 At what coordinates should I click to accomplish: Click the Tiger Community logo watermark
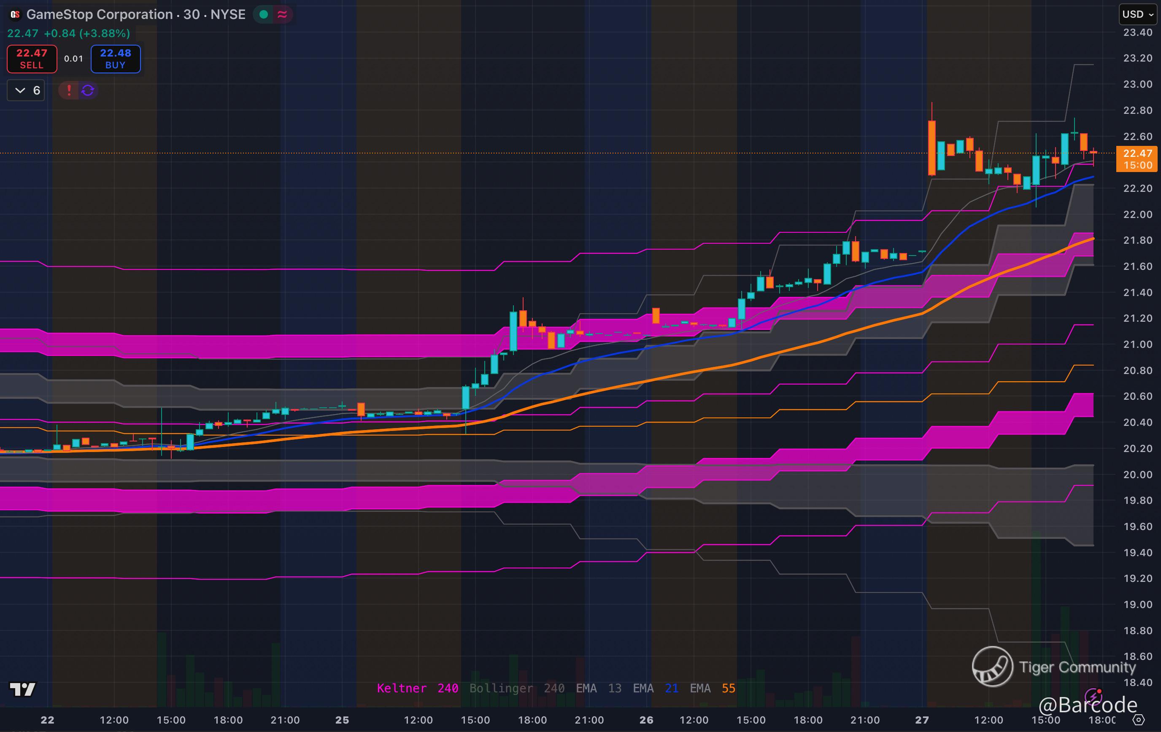click(992, 667)
